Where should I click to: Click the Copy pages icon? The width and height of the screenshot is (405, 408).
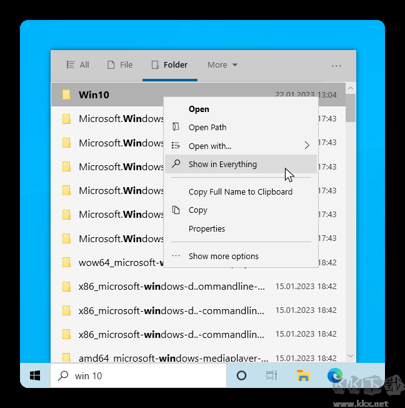tap(176, 210)
